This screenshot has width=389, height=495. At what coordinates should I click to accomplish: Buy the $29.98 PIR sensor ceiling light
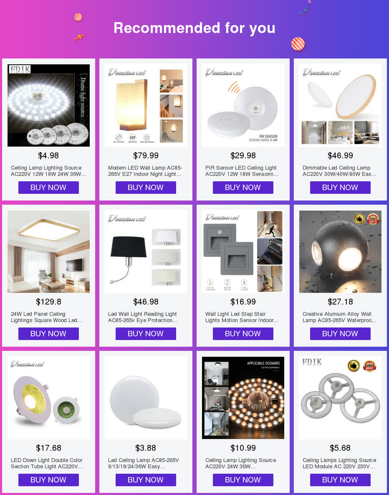point(243,188)
